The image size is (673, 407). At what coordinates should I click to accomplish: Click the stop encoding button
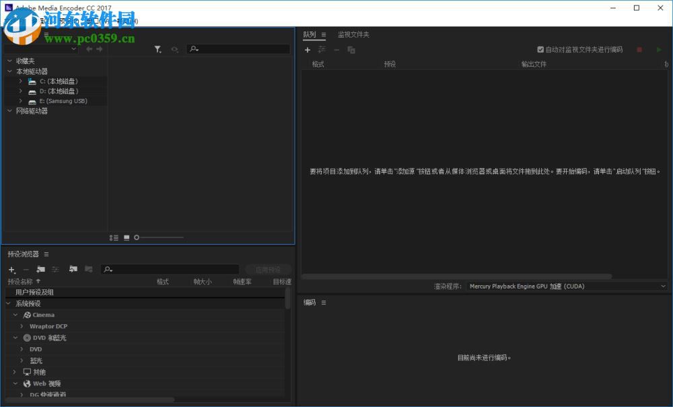click(639, 49)
